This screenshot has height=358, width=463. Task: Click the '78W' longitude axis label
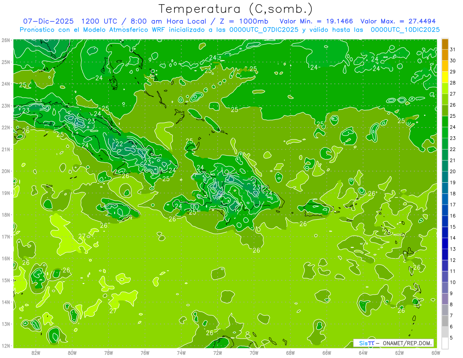pos(109,353)
